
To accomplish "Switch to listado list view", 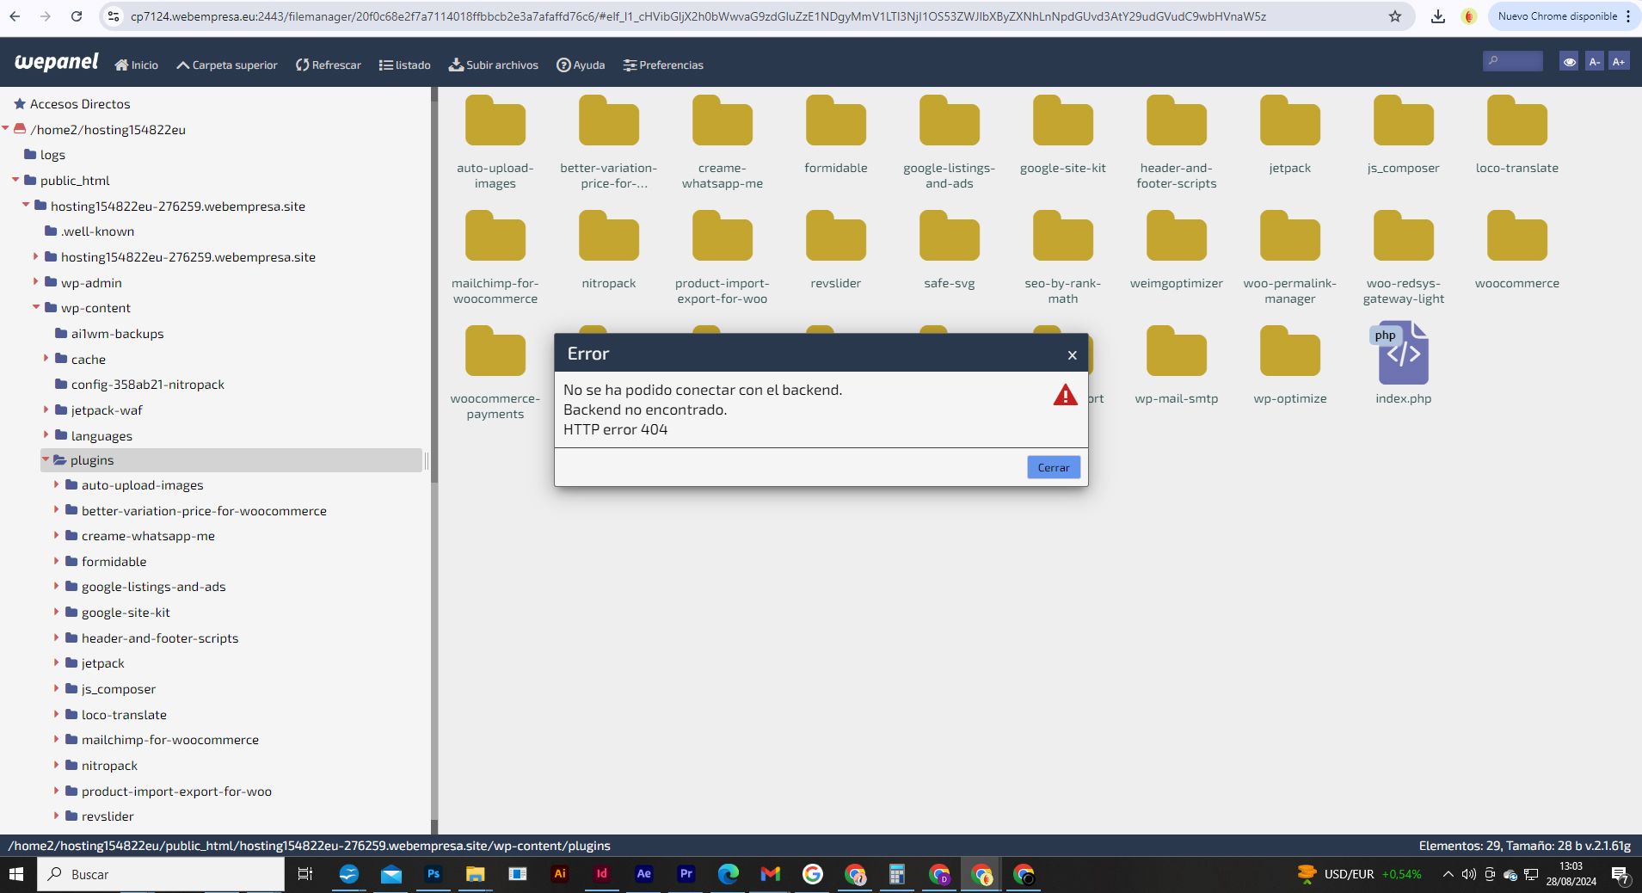I will 405,65.
